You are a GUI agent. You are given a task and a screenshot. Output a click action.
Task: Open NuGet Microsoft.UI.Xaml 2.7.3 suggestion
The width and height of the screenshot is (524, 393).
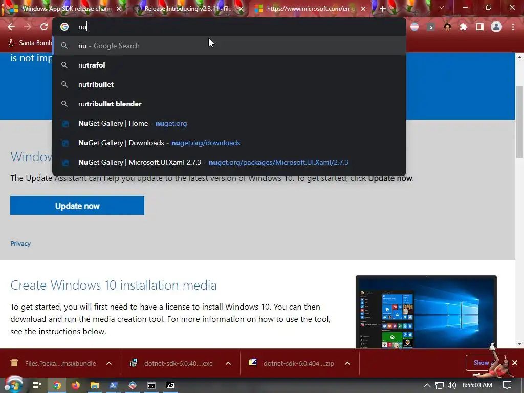coord(229,162)
